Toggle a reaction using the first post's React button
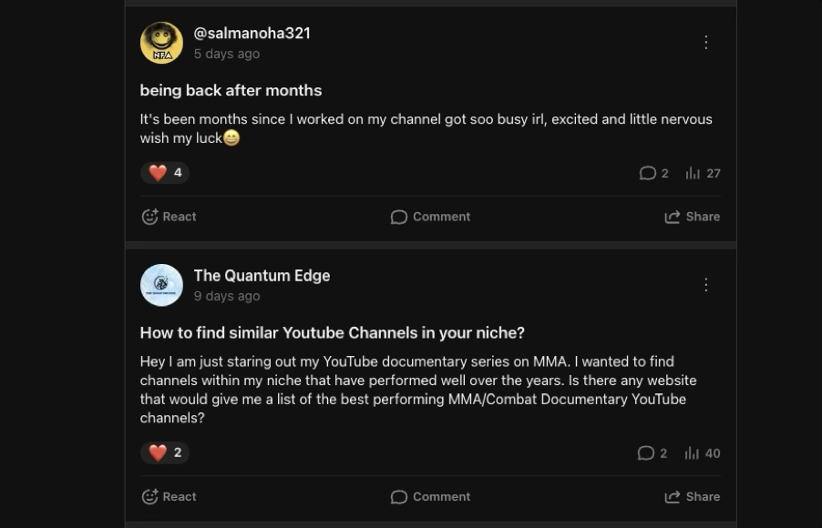Viewport: 822px width, 528px height. click(169, 217)
